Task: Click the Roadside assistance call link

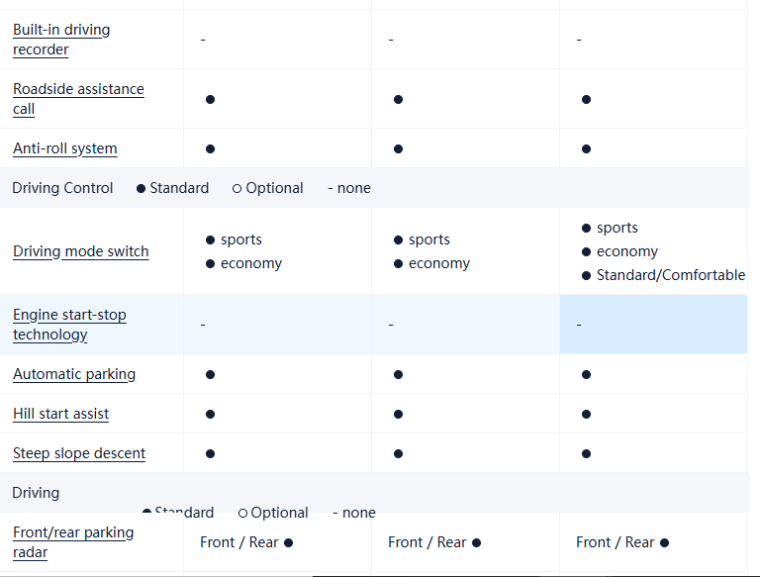Action: point(78,99)
